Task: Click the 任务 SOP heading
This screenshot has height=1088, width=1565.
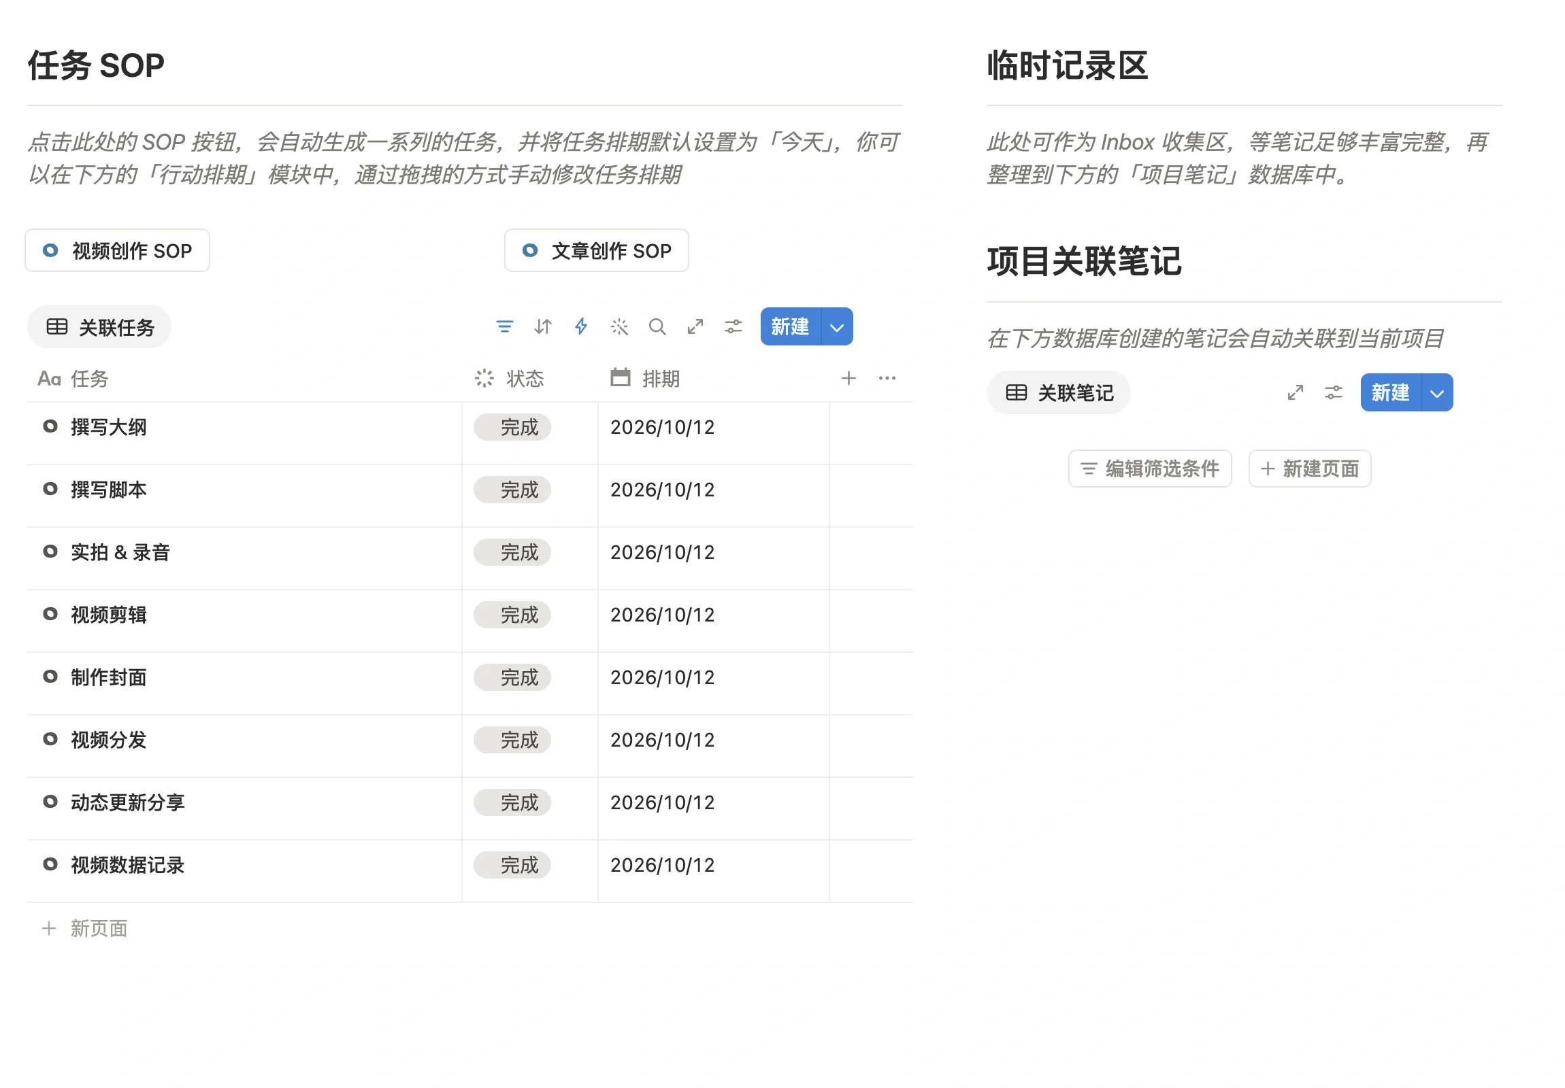Action: coord(96,66)
